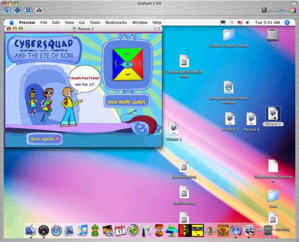Toggle Graham's G4 window toolbar pill button
The height and width of the screenshot is (242, 299).
click(294, 3)
